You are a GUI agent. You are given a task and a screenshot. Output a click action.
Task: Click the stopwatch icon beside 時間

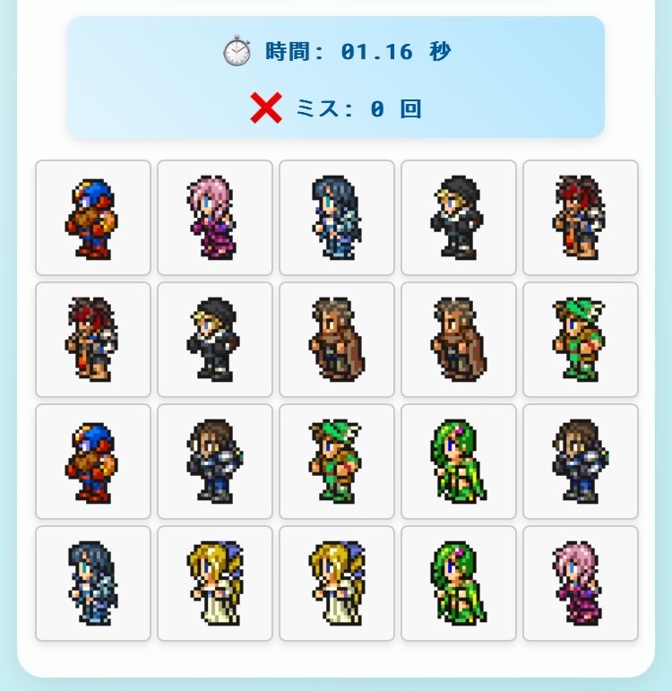click(x=237, y=51)
